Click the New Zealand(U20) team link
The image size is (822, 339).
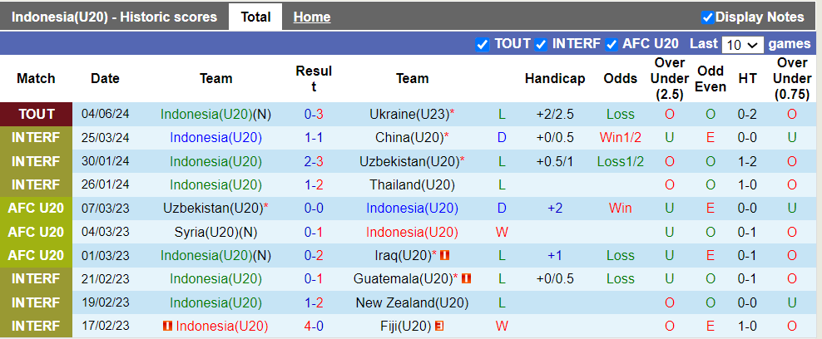412,302
